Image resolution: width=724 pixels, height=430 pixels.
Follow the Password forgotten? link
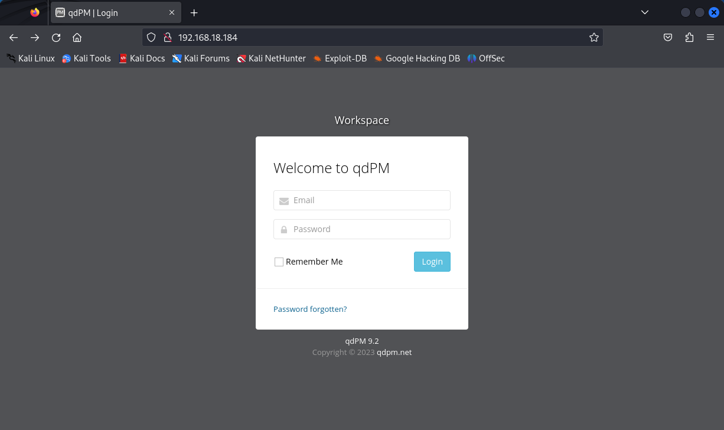coord(310,309)
